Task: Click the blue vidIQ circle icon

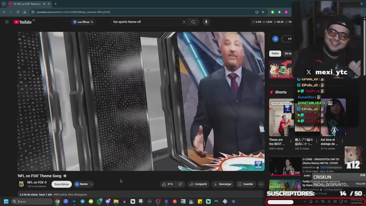Action: coord(275,39)
